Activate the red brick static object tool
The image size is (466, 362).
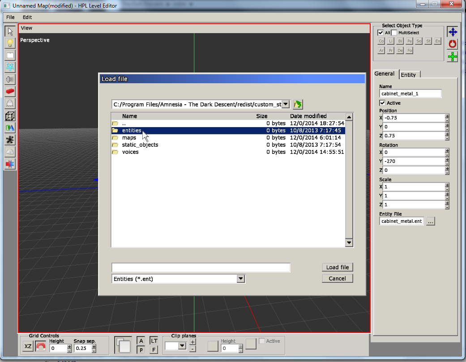coord(10,91)
